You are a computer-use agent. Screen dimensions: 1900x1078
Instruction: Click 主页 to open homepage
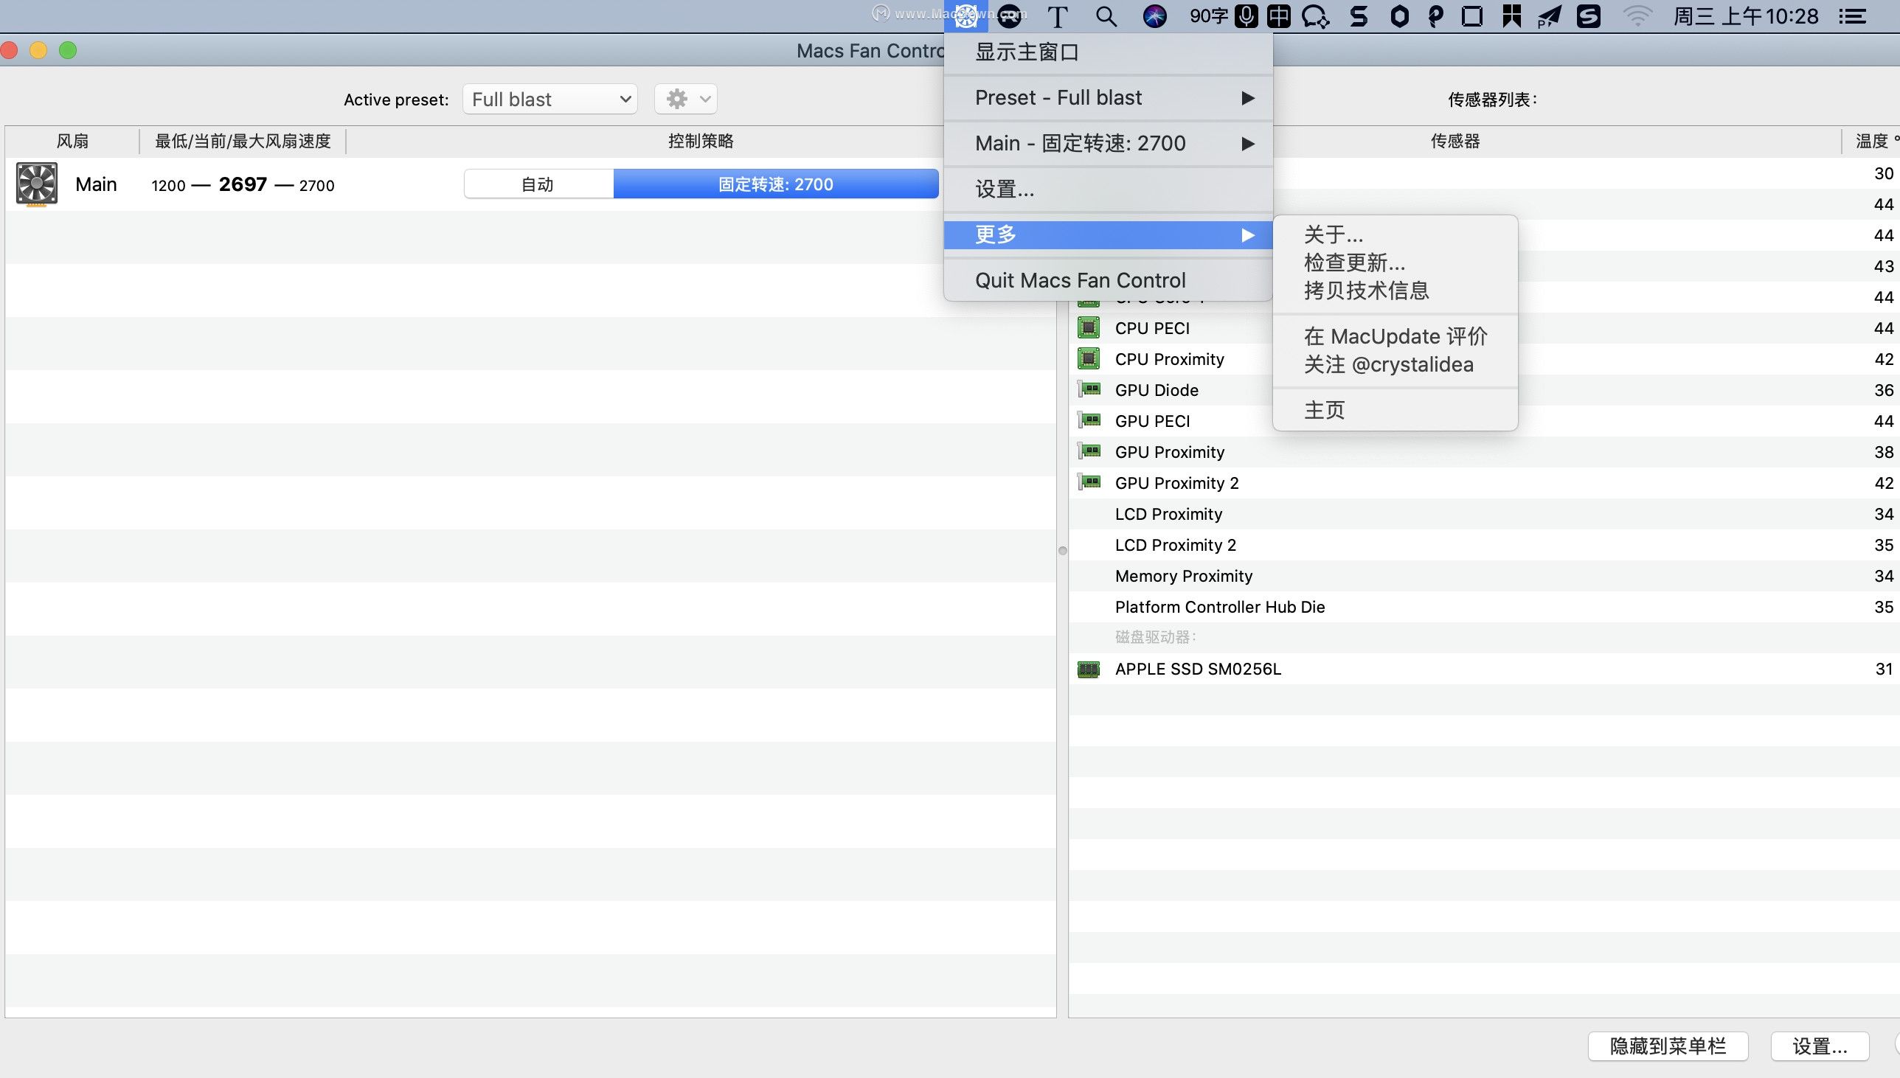click(x=1326, y=408)
